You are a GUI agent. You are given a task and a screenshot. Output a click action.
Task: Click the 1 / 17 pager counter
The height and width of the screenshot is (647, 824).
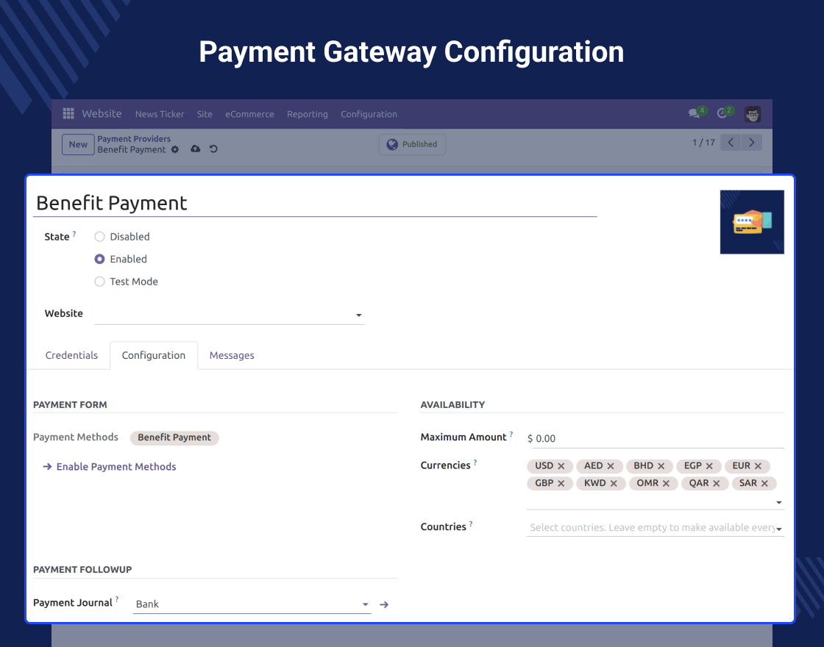point(703,143)
